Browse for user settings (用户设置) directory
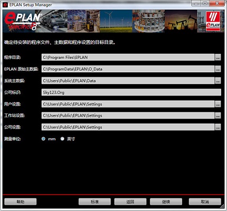The image size is (227, 211). tap(218, 104)
